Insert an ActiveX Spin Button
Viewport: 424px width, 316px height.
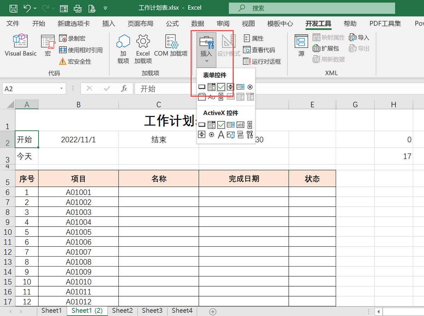(x=202, y=134)
